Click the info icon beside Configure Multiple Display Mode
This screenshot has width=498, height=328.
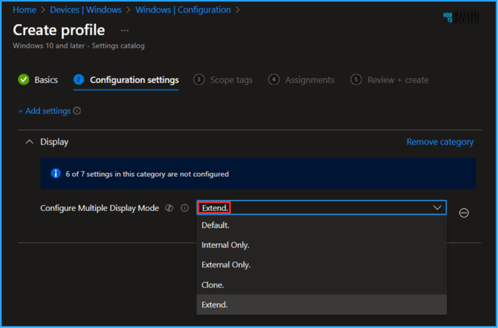tap(184, 208)
